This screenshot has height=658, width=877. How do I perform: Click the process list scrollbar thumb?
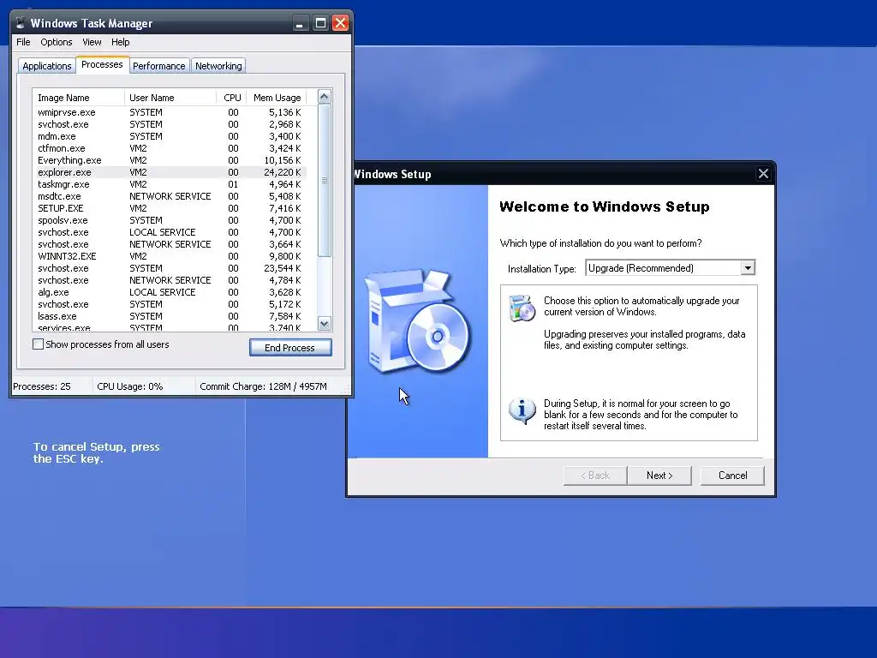(325, 180)
